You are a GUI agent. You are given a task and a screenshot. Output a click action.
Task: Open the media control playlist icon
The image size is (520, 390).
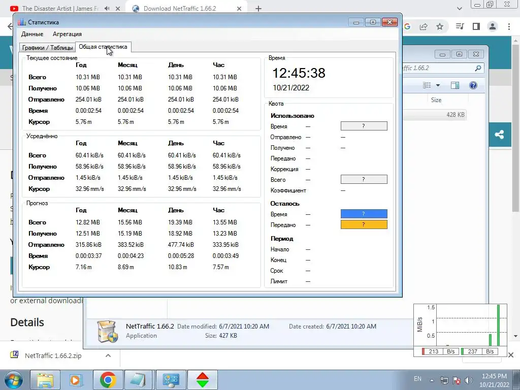pyautogui.click(x=460, y=26)
